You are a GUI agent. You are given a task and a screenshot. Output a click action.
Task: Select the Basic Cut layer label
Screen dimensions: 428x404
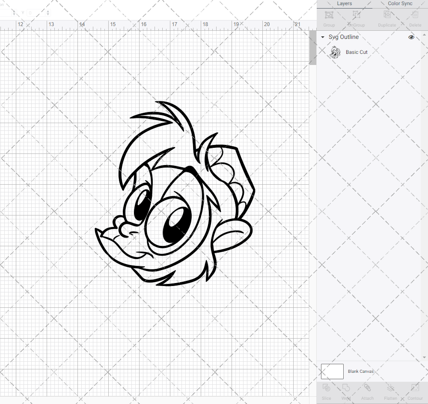coord(357,52)
